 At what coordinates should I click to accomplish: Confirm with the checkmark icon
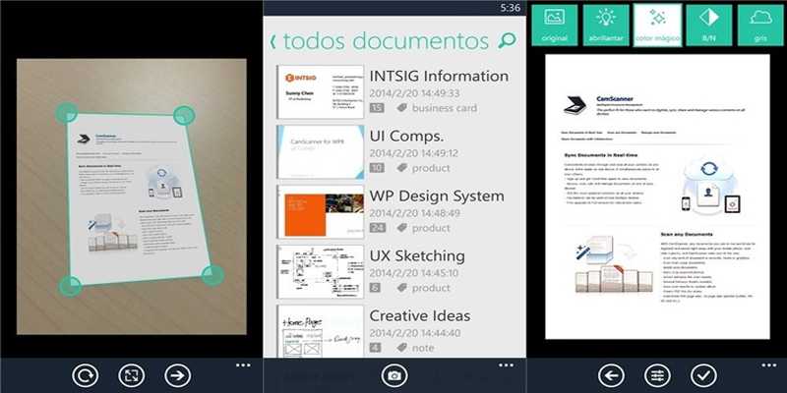point(703,375)
